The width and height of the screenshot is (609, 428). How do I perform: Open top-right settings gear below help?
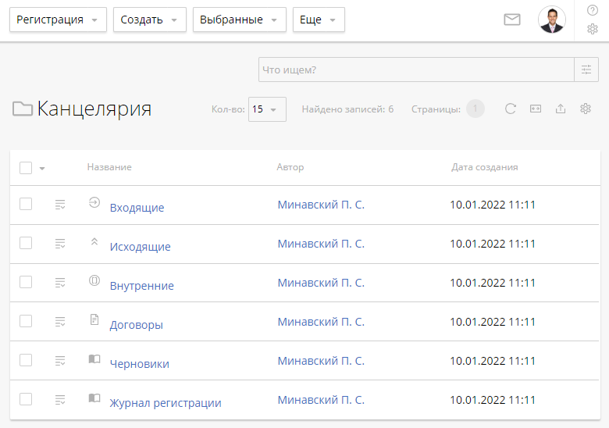coord(593,29)
